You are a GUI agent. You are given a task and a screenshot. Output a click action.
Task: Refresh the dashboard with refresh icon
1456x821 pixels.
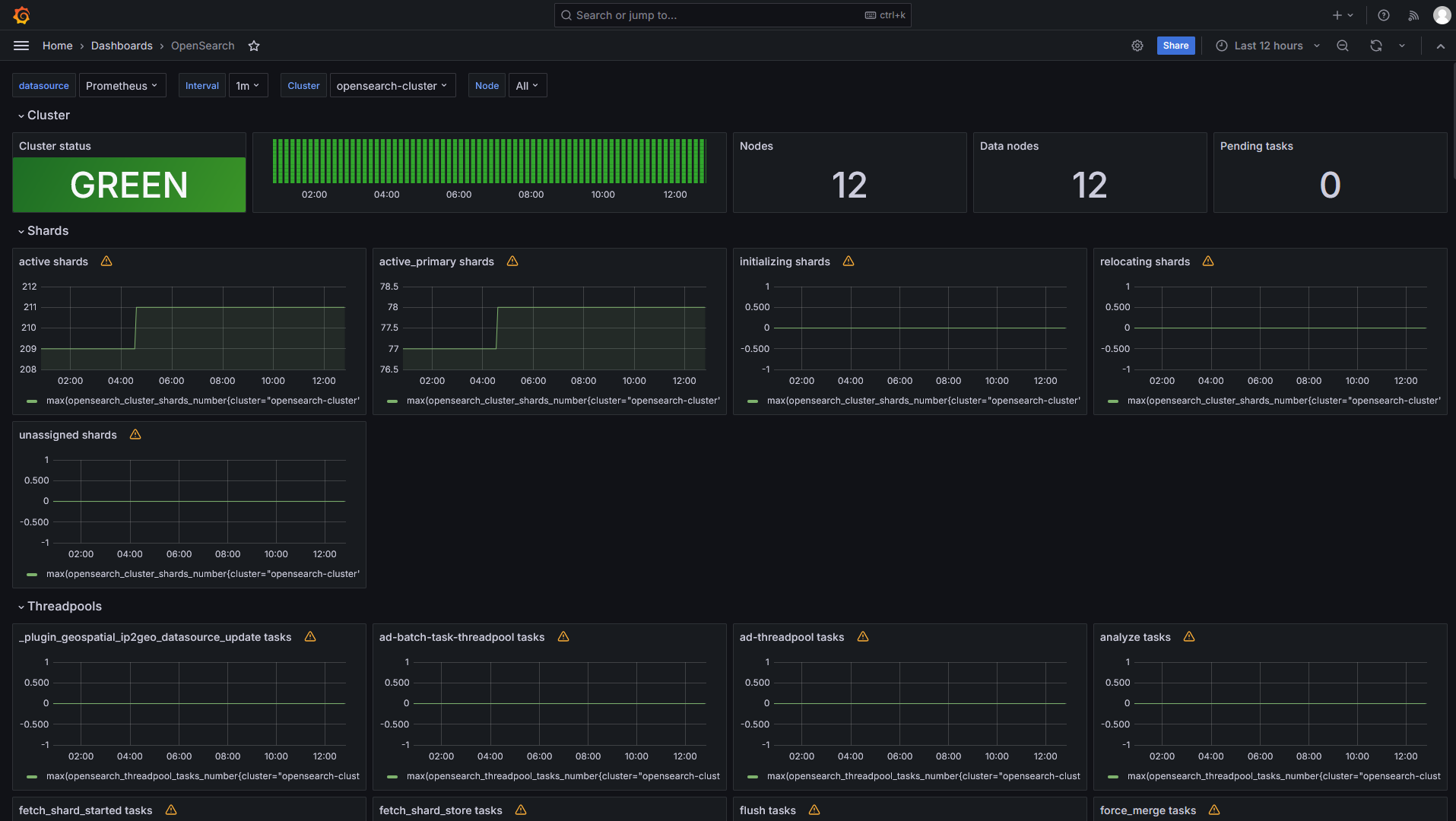click(1375, 46)
